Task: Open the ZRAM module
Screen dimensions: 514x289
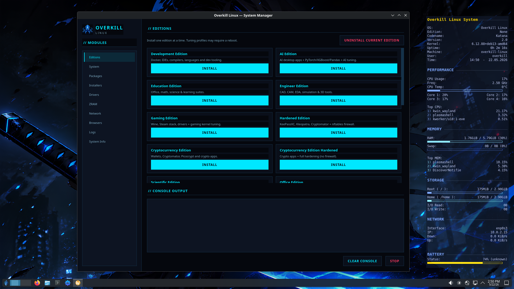Action: [x=109, y=104]
